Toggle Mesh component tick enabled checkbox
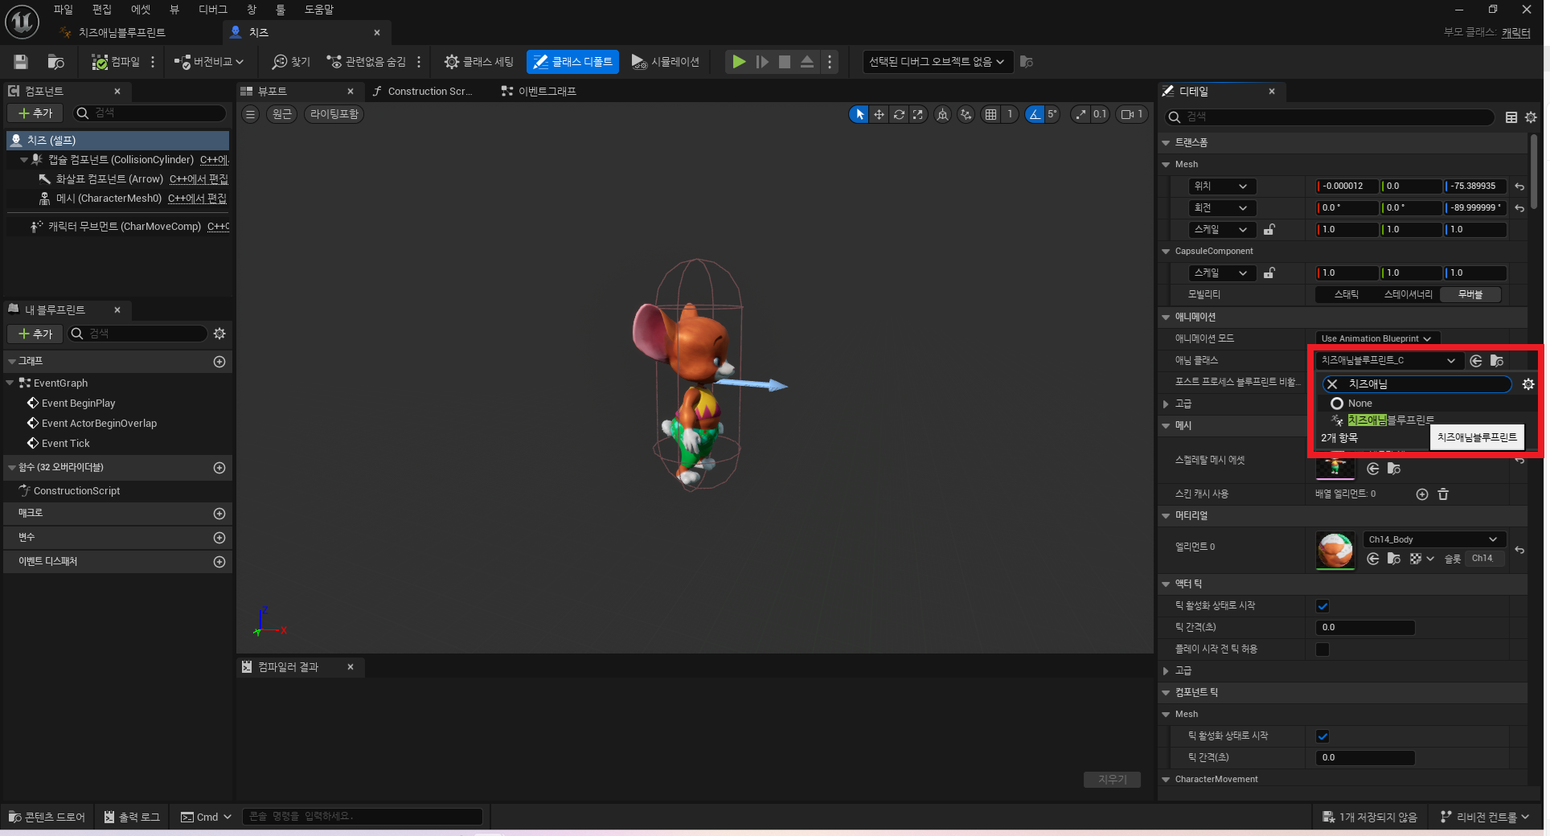This screenshot has width=1550, height=836. [x=1322, y=736]
